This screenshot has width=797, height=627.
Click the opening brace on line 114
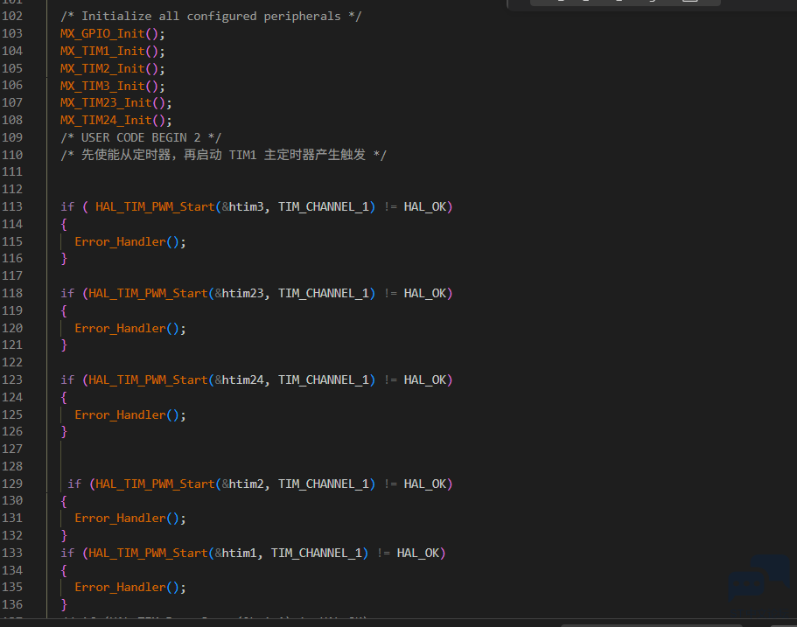(64, 224)
